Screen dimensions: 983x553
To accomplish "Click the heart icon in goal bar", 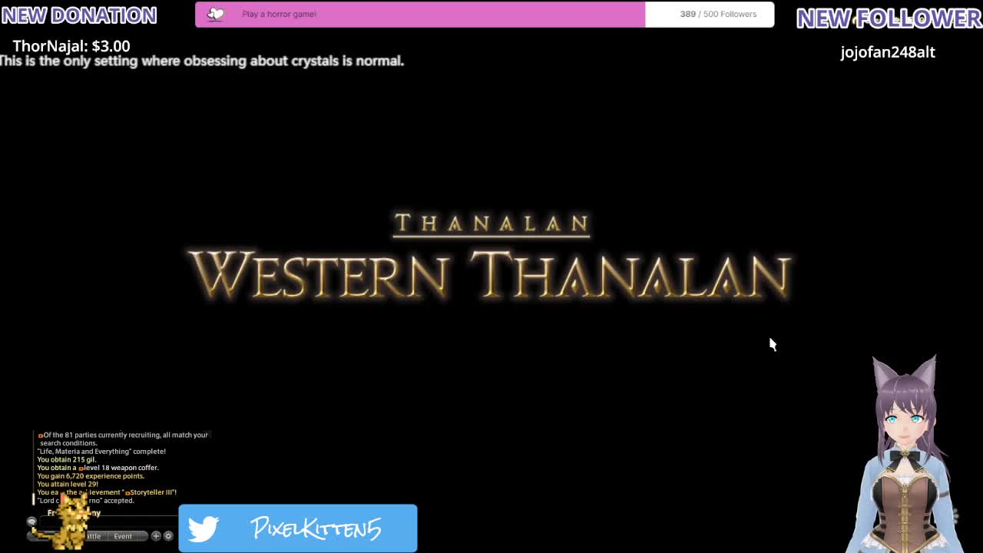I will click(216, 14).
